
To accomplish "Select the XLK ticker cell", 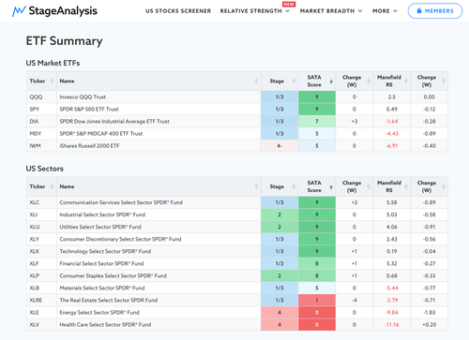I will click(41, 251).
